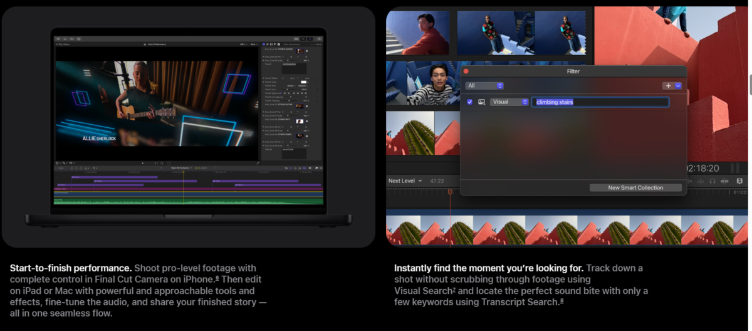Image resolution: width=752 pixels, height=331 pixels.
Task: Open the chevron menu beside the plus button
Action: pos(678,86)
